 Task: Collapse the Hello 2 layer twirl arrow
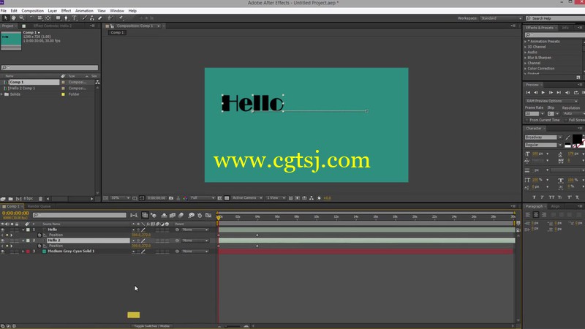point(23,241)
